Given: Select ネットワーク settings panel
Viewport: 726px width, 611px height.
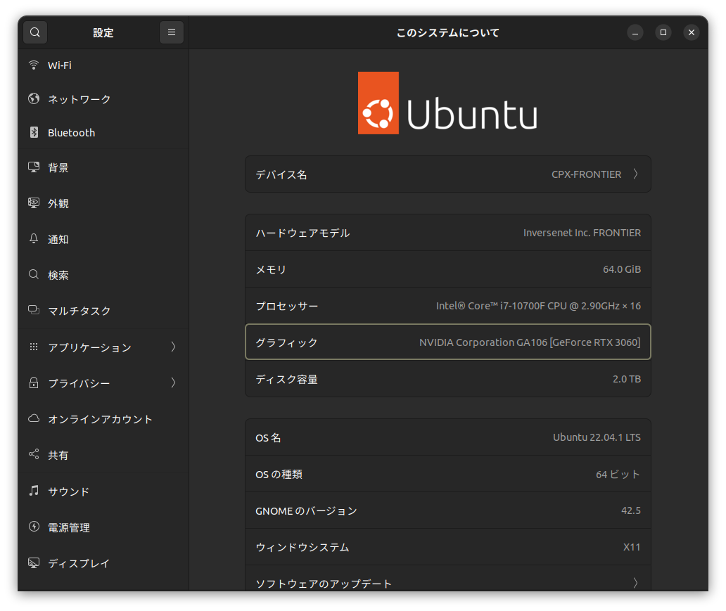Looking at the screenshot, I should (103, 99).
